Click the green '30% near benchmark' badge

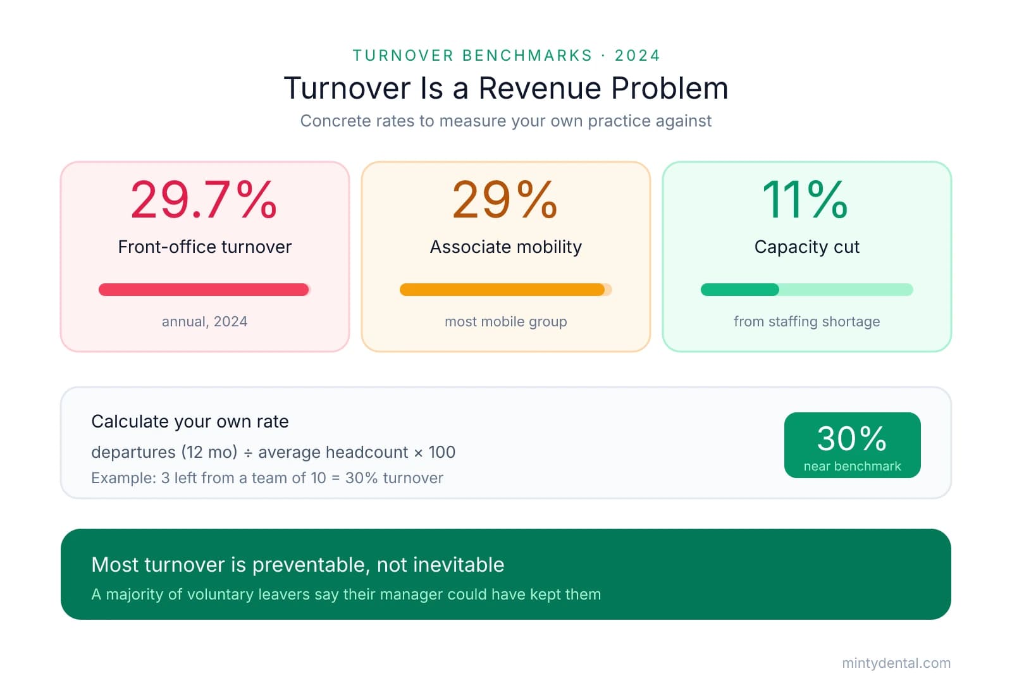coord(852,445)
